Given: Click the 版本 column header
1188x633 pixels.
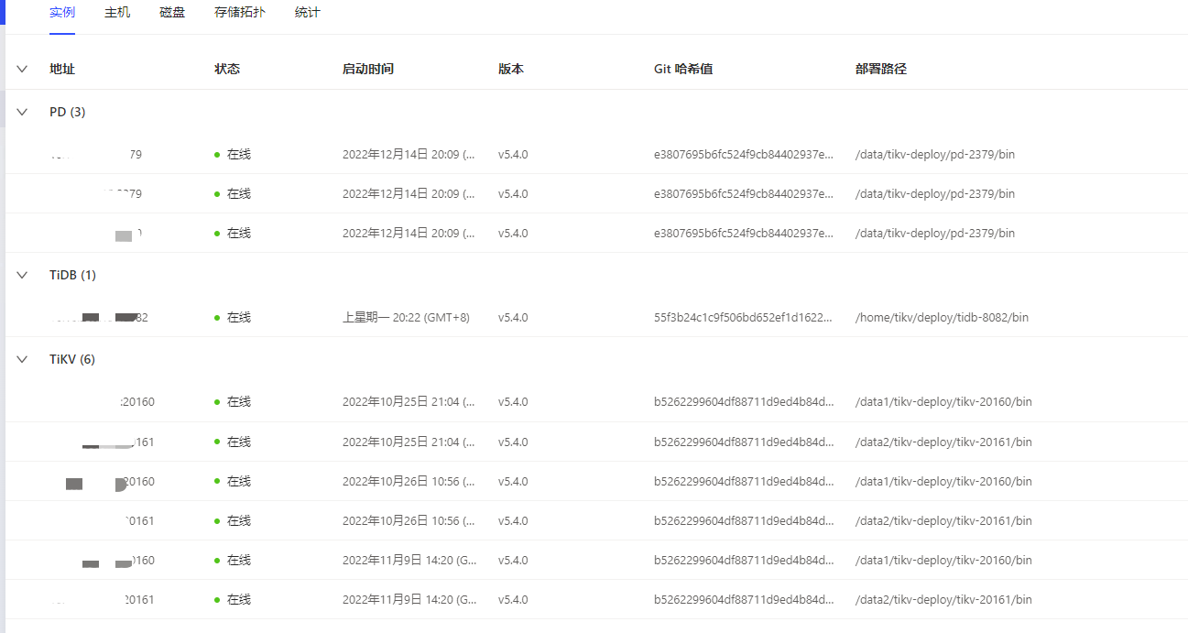Looking at the screenshot, I should pos(511,69).
